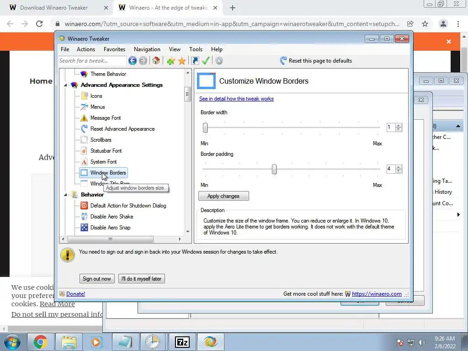Click the Theme Behavior tree icon
The width and height of the screenshot is (468, 351).
coord(84,74)
